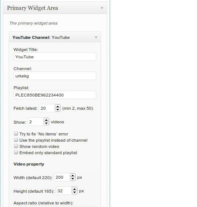This screenshot has width=197, height=207.
Task: Increase Fetch latest value with up arrow
Action: (57, 106)
